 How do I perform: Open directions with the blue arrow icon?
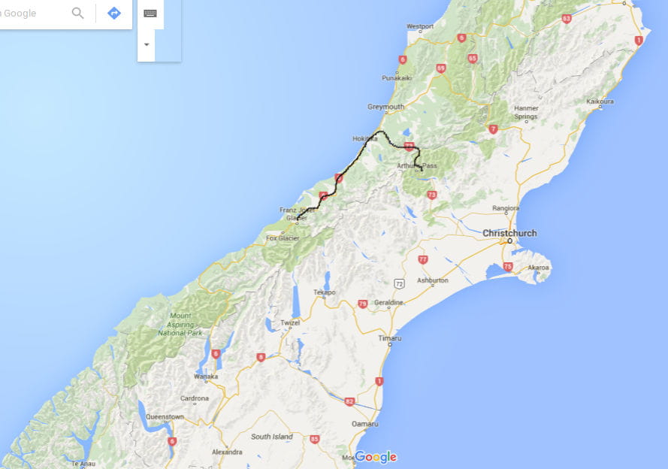click(x=113, y=14)
